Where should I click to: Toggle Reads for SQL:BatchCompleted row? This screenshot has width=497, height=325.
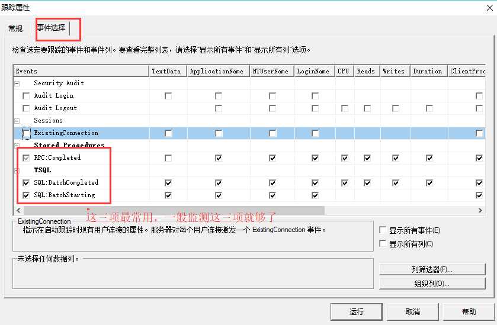(367, 183)
